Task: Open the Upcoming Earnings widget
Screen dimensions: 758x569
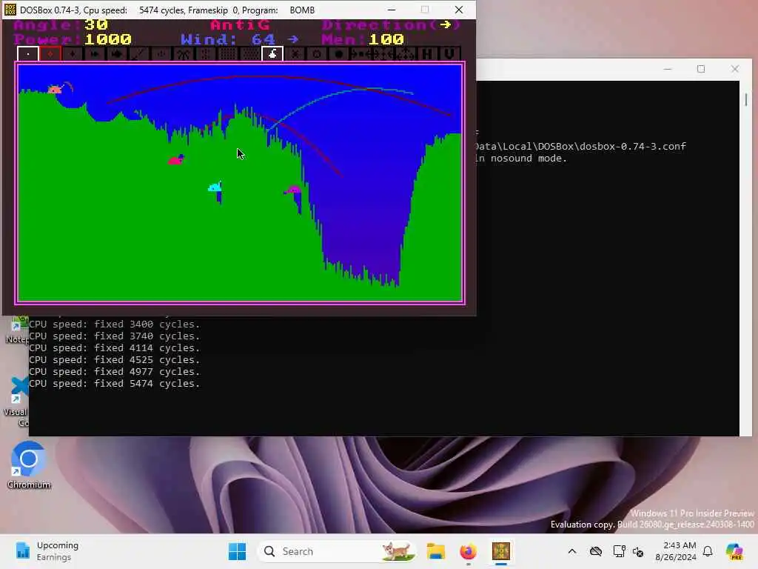Action: 47,551
